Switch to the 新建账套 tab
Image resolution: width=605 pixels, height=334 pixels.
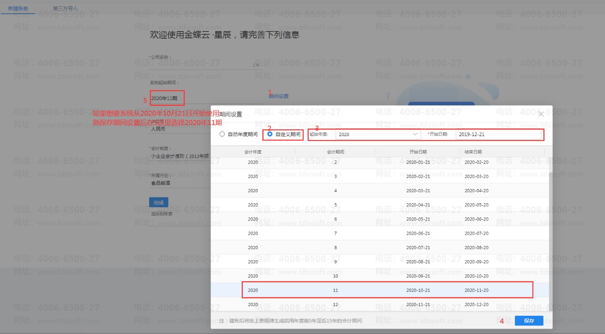[x=18, y=8]
